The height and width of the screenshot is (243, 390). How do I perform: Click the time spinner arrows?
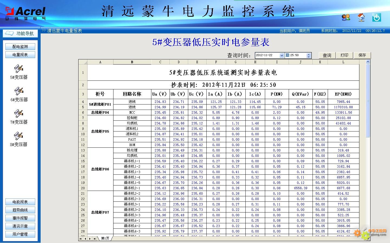(x=308, y=55)
